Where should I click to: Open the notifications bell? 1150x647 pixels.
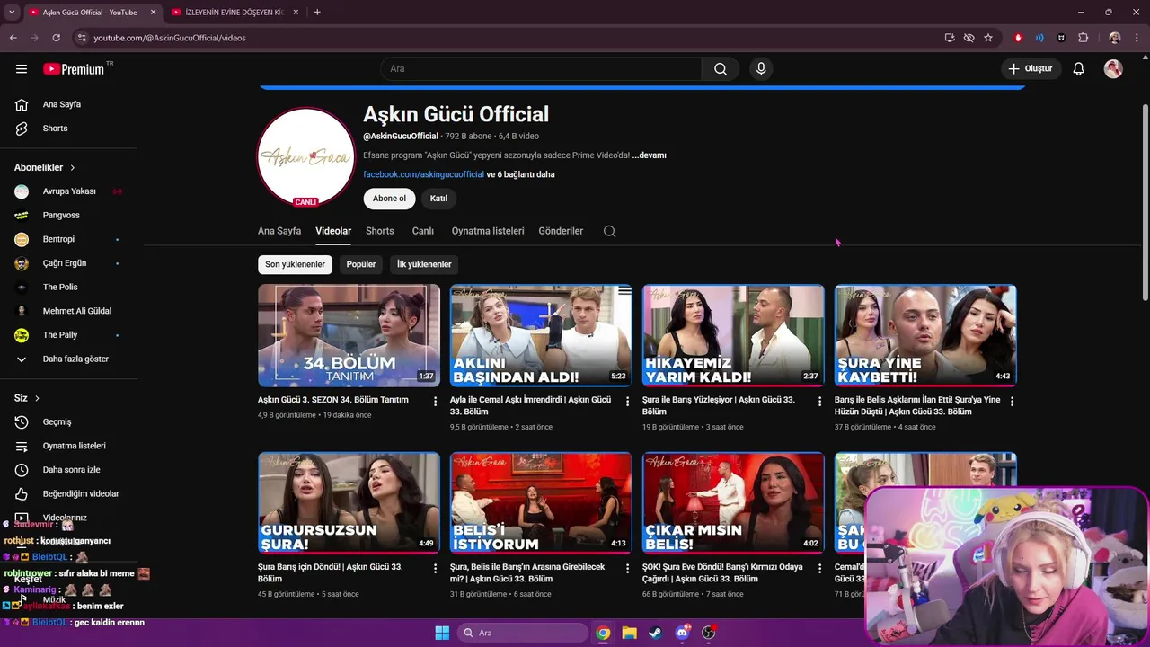[1079, 69]
